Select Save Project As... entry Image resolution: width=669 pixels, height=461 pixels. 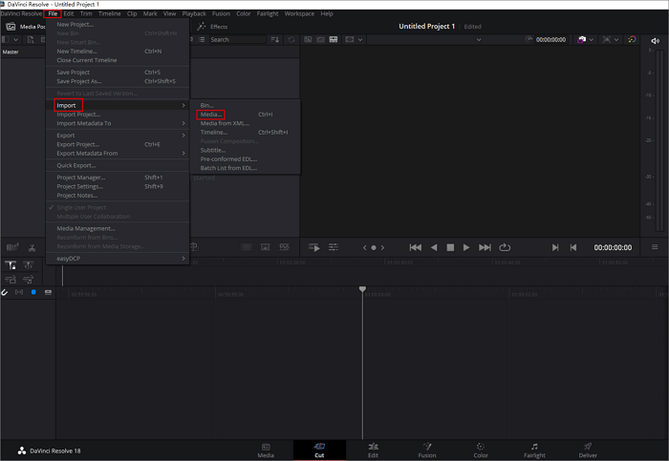click(x=79, y=81)
